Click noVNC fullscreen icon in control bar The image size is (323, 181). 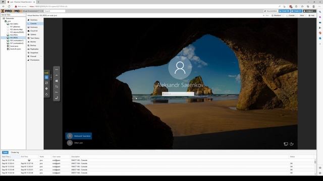click(x=46, y=83)
